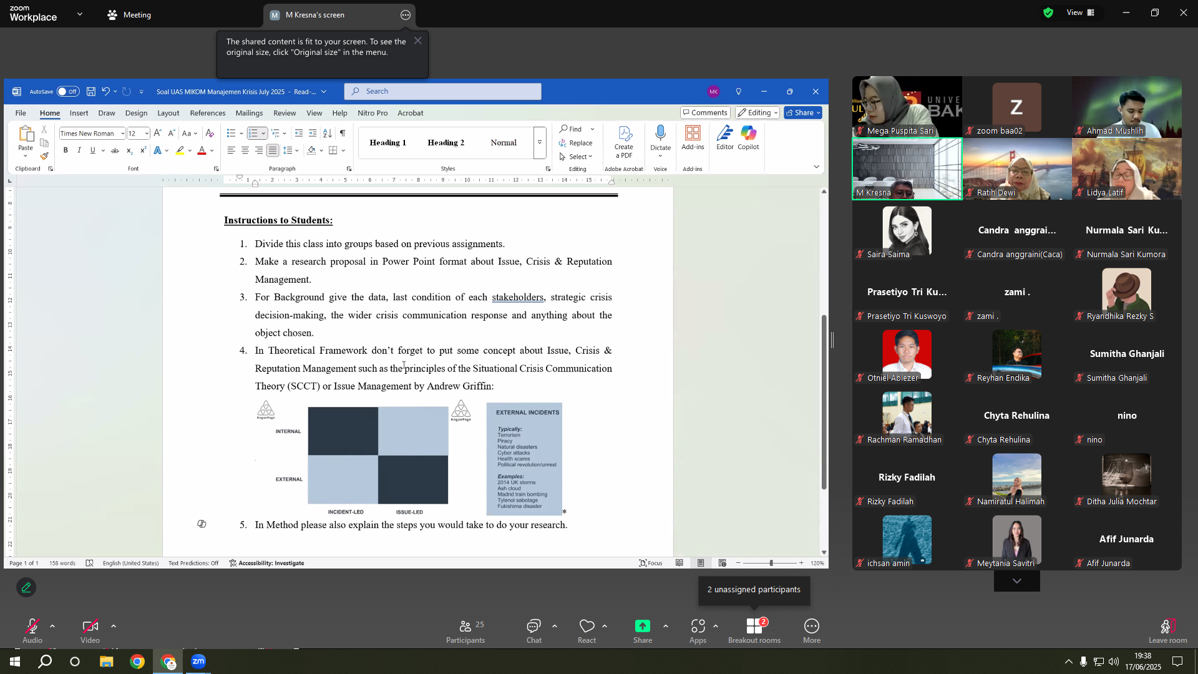Click the Comments button in Word
This screenshot has height=674, width=1198.
pos(705,113)
